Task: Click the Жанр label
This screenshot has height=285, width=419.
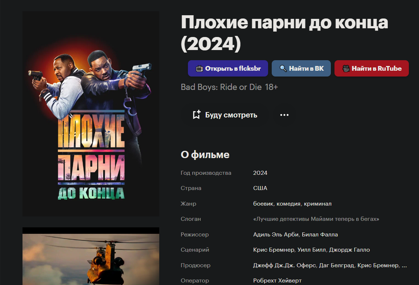Action: click(188, 204)
